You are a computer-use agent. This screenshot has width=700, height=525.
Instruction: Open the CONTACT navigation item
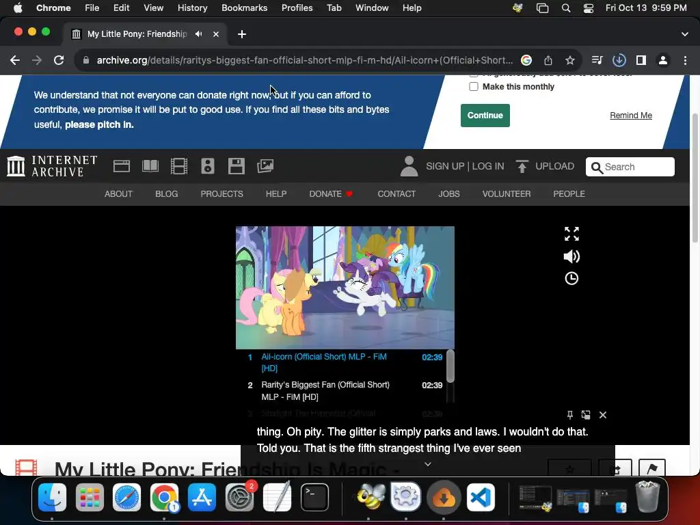[x=396, y=193]
